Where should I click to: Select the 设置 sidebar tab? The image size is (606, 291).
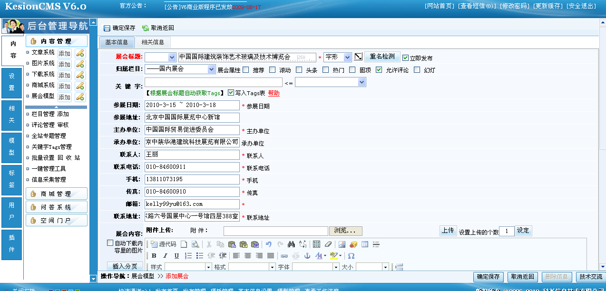tap(12, 82)
